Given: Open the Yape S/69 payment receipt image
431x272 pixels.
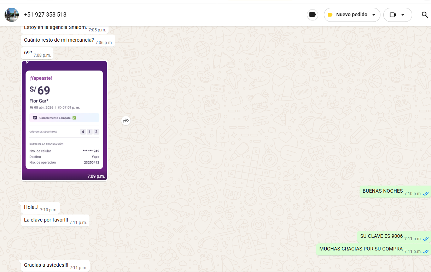Looking at the screenshot, I should 64,120.
